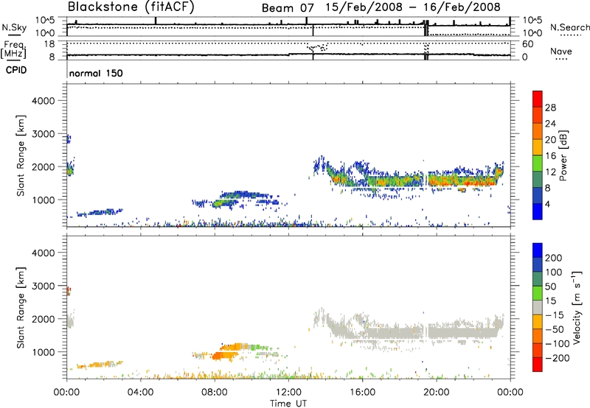Click the 2000 km tick in the power panel
Screen dimensions: 590x408
pos(44,166)
